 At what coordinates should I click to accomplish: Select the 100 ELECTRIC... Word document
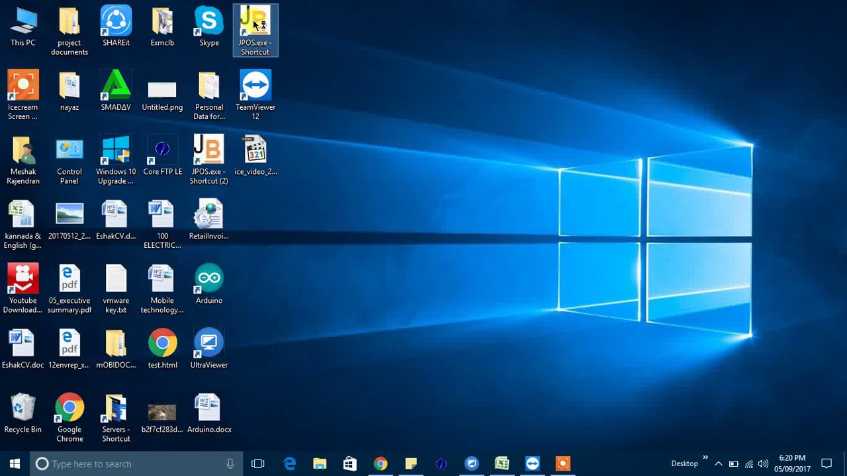[x=162, y=225]
